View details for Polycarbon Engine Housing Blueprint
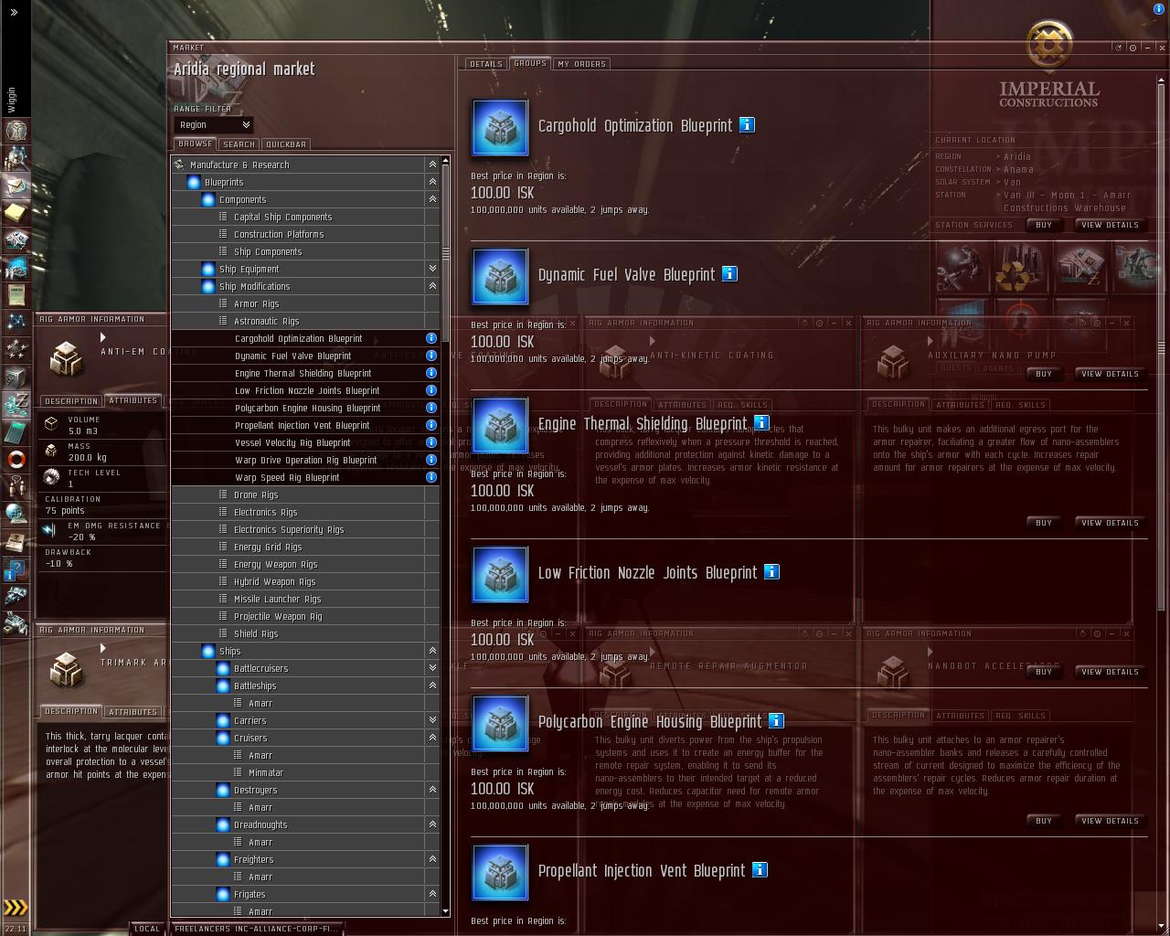The width and height of the screenshot is (1170, 936). (x=1110, y=821)
